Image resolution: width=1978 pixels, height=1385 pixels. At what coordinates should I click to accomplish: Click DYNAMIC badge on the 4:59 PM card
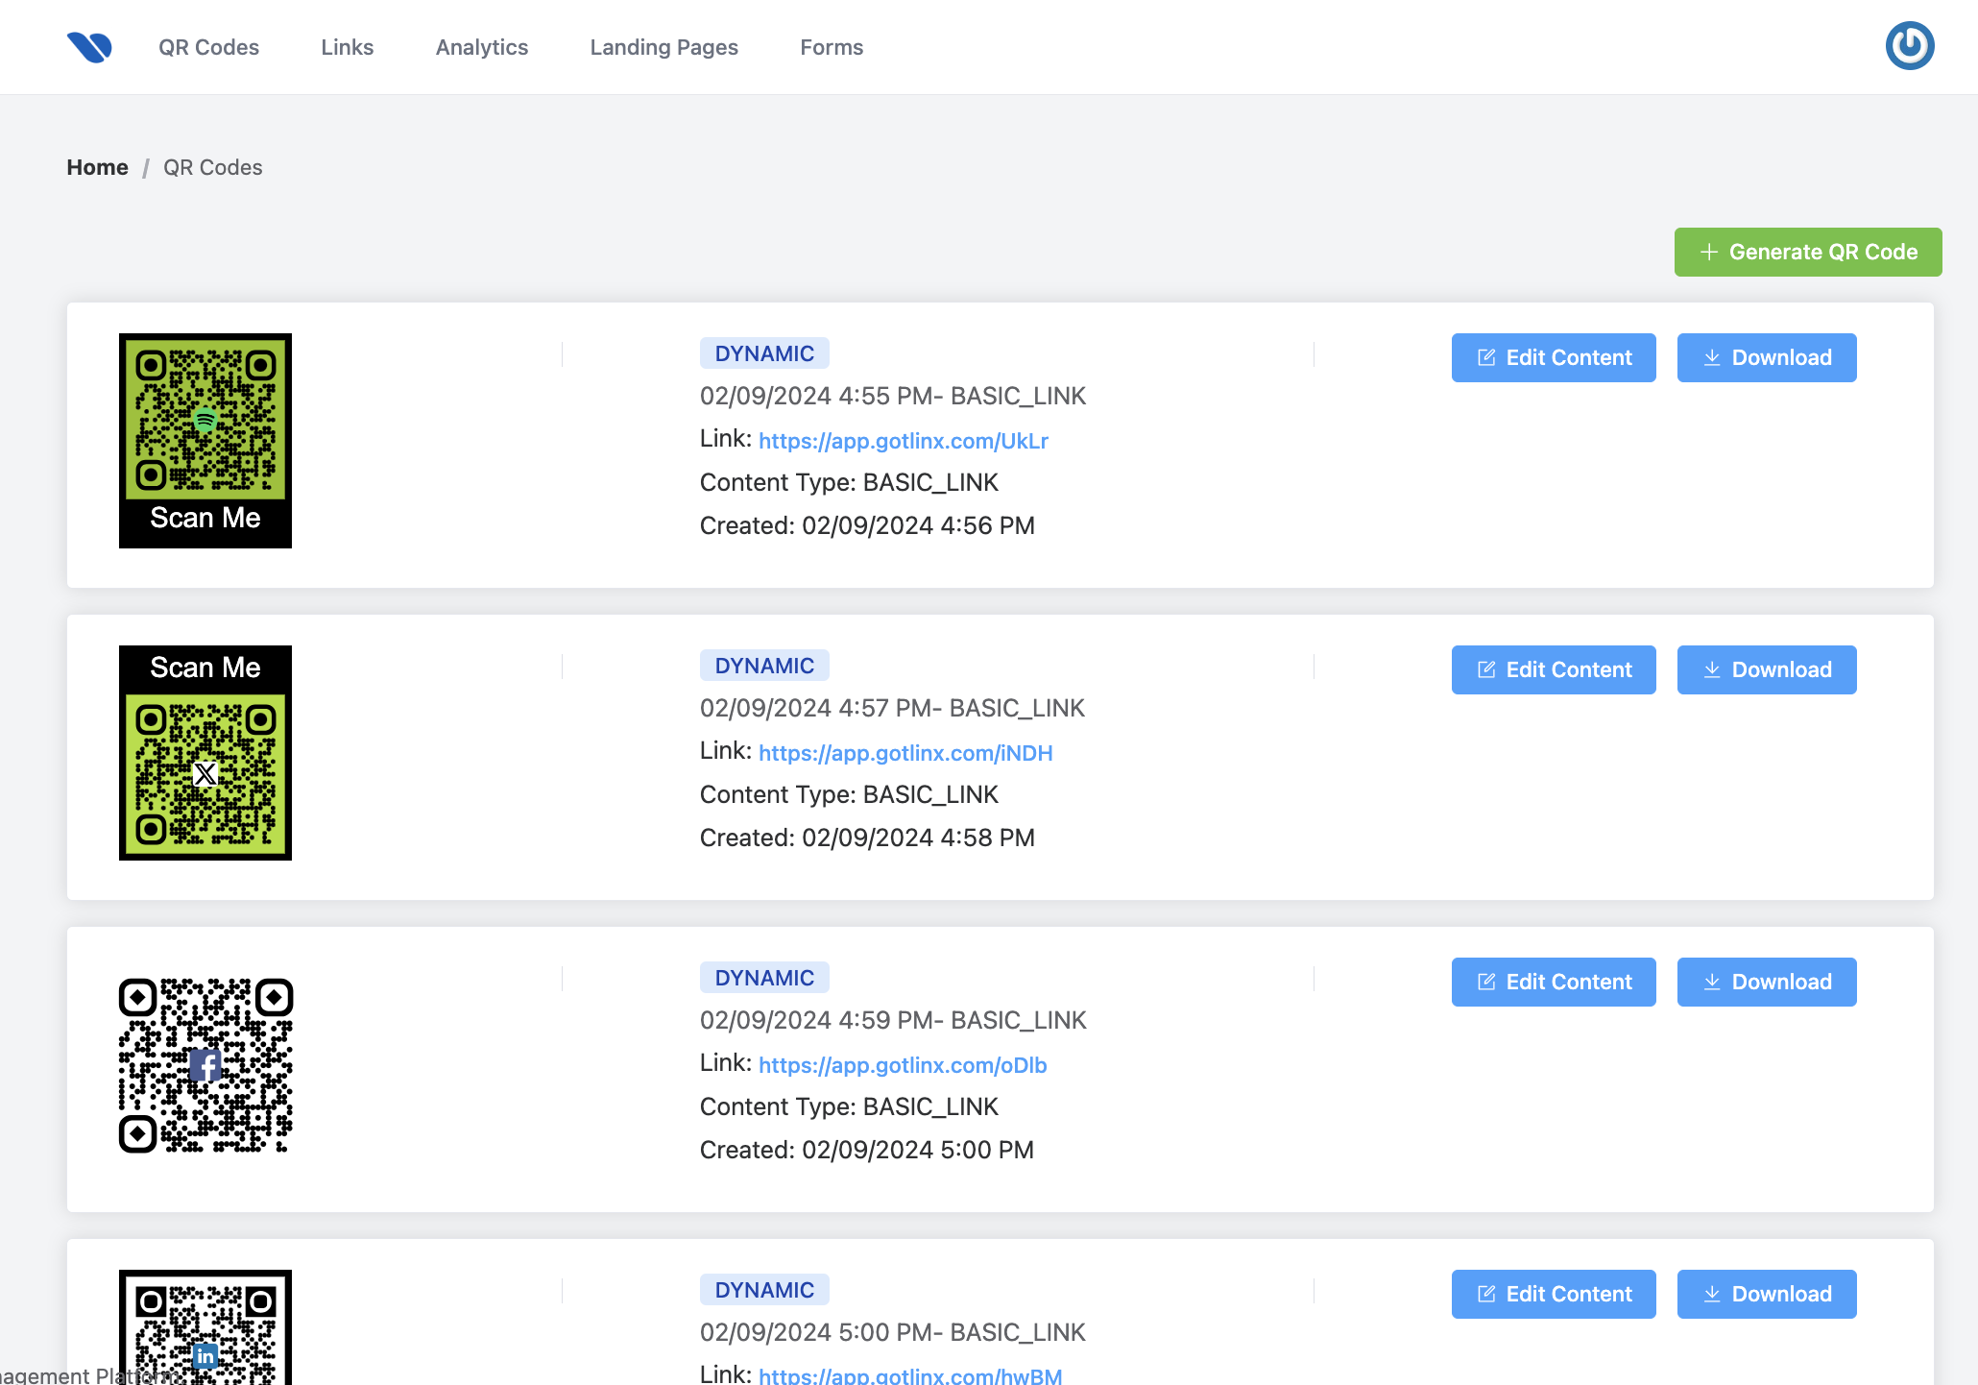pyautogui.click(x=764, y=978)
